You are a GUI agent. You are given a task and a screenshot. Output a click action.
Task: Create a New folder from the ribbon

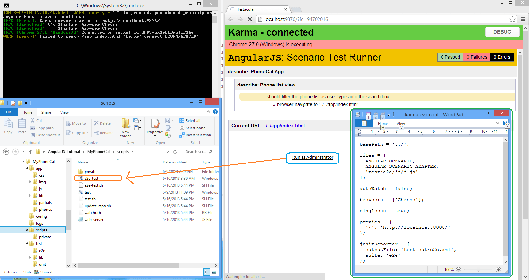(125, 128)
